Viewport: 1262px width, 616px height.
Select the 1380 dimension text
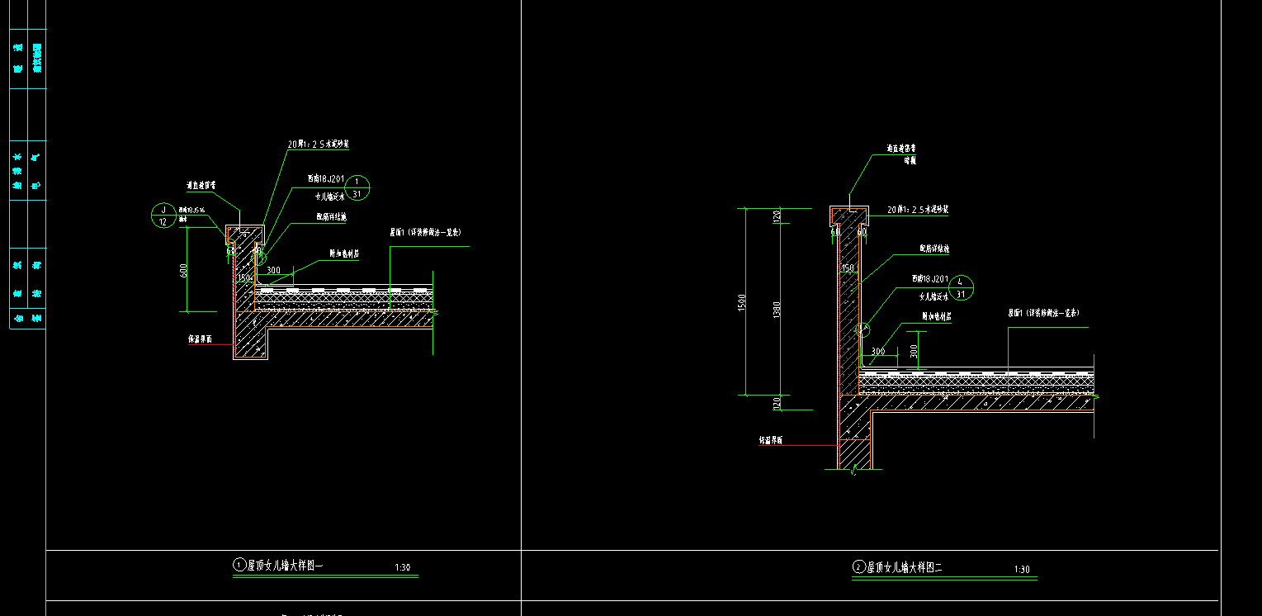(x=778, y=312)
